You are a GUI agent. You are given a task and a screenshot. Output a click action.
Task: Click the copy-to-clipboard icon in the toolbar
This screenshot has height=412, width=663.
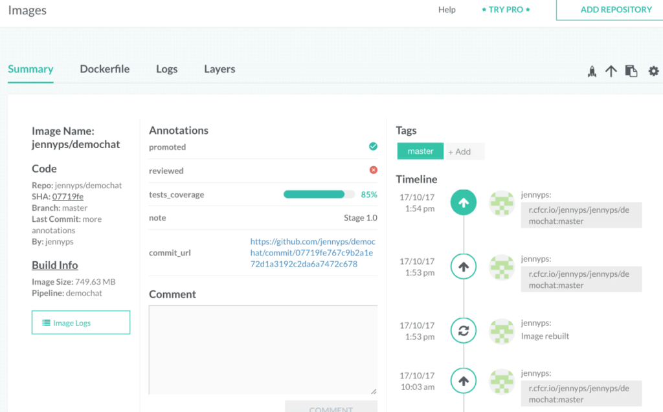coord(631,71)
